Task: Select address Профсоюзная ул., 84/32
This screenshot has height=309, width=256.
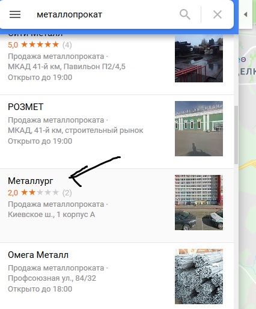Action: tap(52, 278)
